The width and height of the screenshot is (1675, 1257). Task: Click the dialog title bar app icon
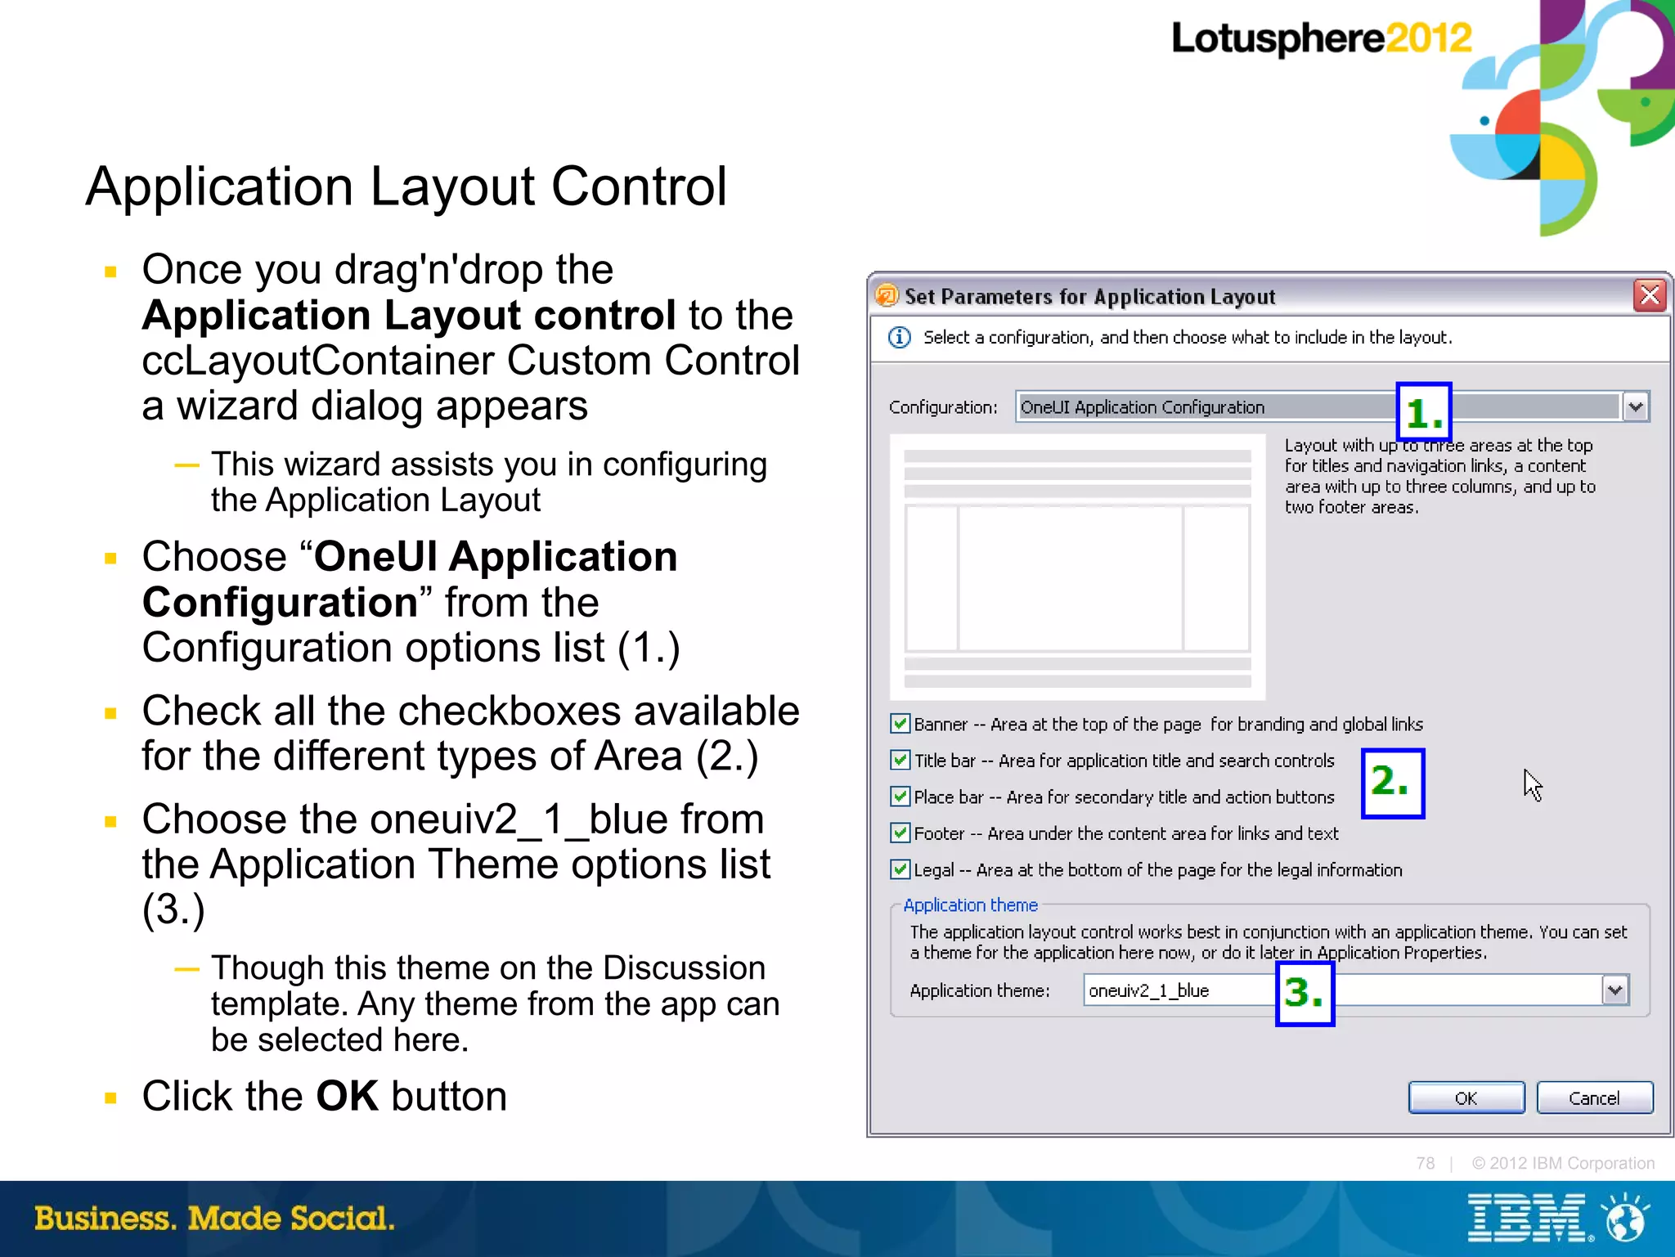click(x=887, y=295)
